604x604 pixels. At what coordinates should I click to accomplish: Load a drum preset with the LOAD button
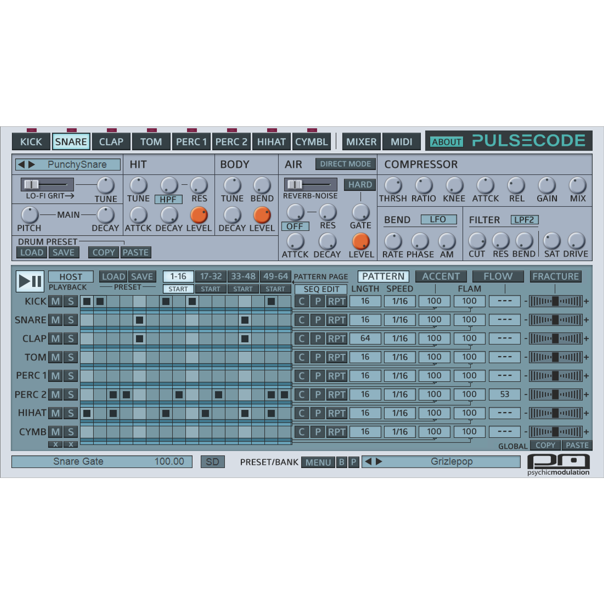pyautogui.click(x=31, y=252)
